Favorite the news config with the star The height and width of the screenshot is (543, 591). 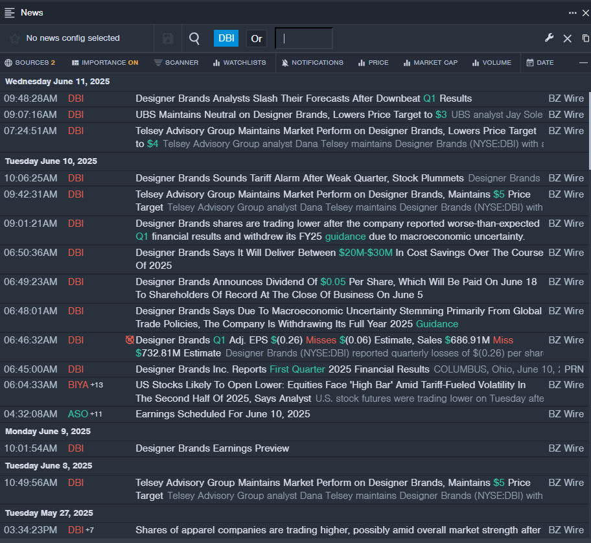click(x=15, y=38)
